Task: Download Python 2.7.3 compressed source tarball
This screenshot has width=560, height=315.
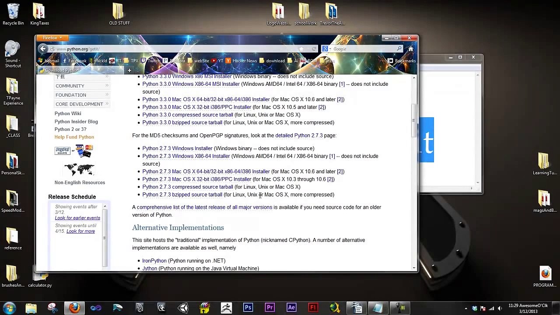Action: (x=188, y=187)
